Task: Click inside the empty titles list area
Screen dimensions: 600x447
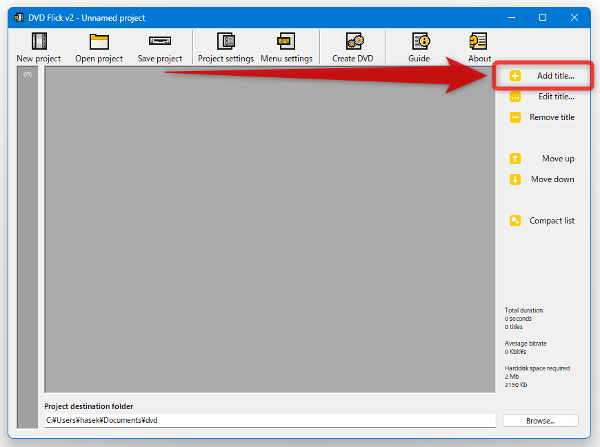Action: [x=270, y=230]
